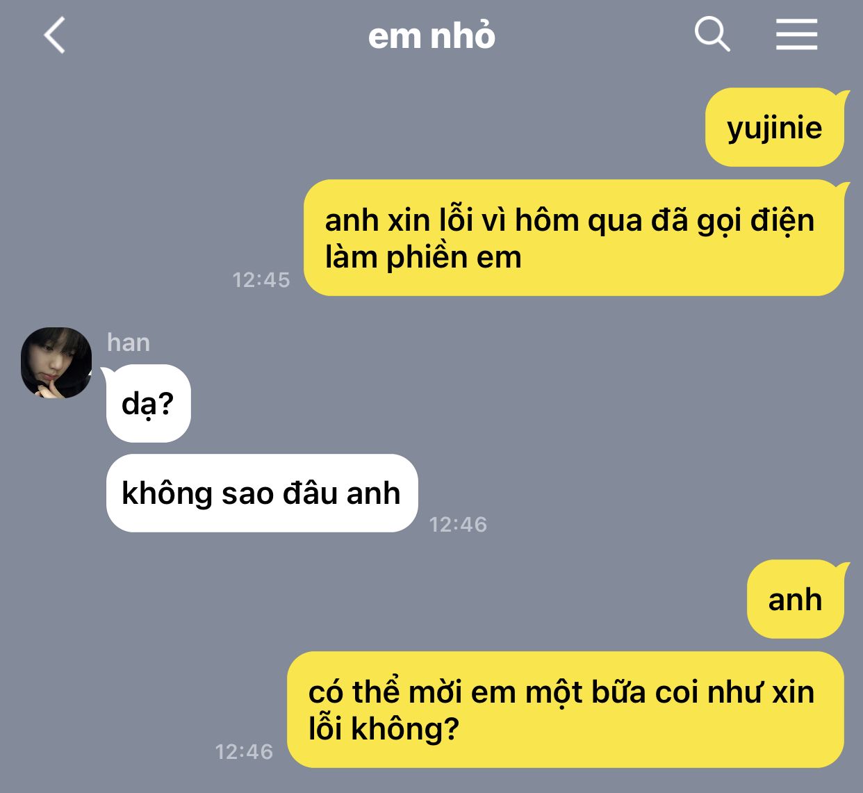Select the 'yujinie' message bubble
The height and width of the screenshot is (793, 863).
775,128
